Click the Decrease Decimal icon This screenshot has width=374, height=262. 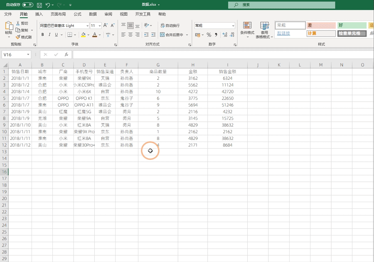(x=232, y=35)
